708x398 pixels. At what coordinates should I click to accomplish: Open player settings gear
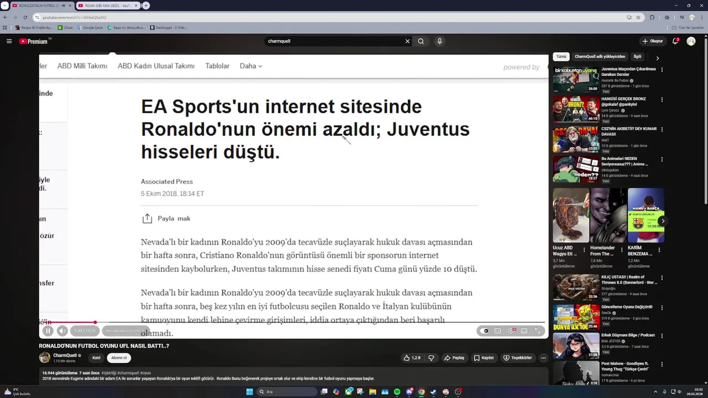click(512, 331)
